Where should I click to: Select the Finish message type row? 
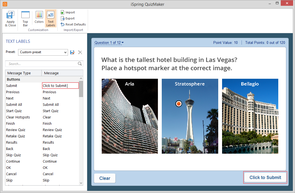click(42, 124)
